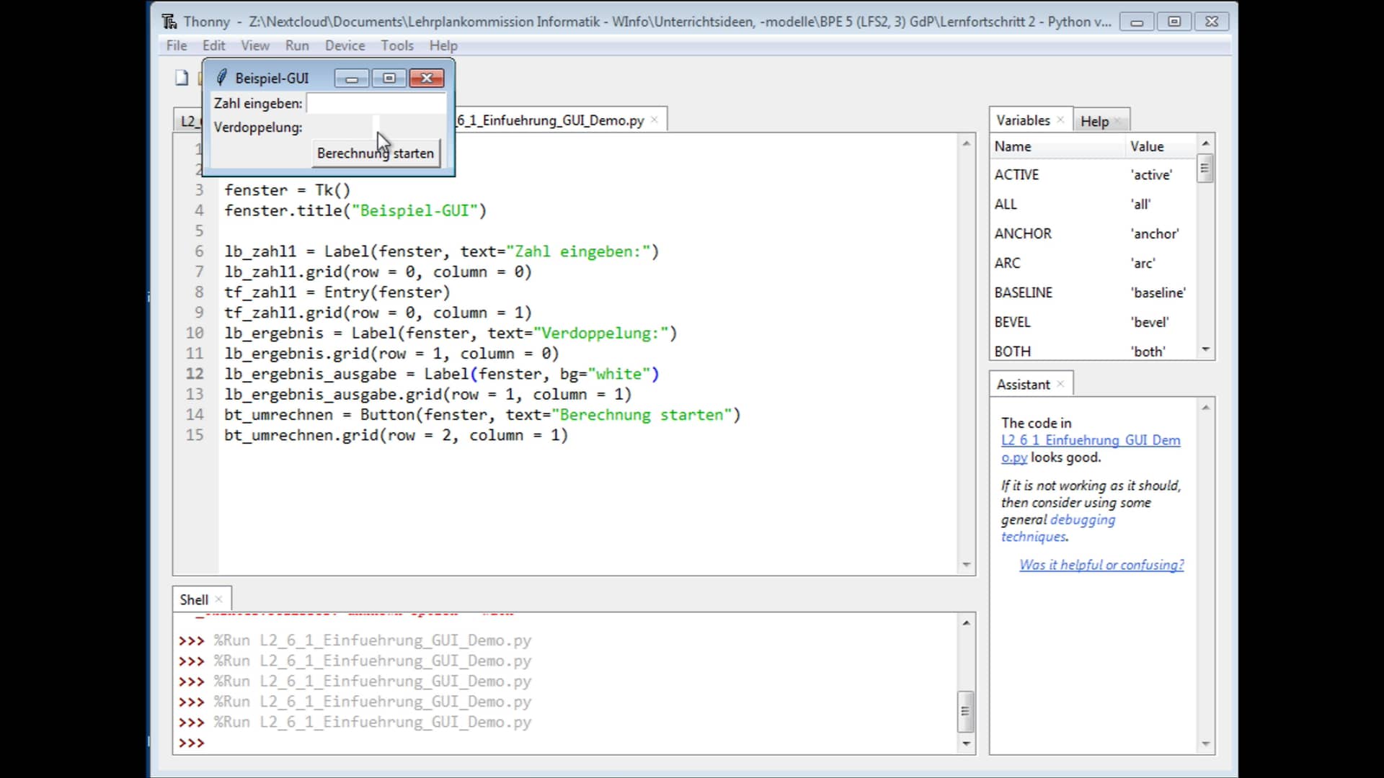Close the Shell panel with its x icon
The width and height of the screenshot is (1384, 778).
click(x=218, y=599)
